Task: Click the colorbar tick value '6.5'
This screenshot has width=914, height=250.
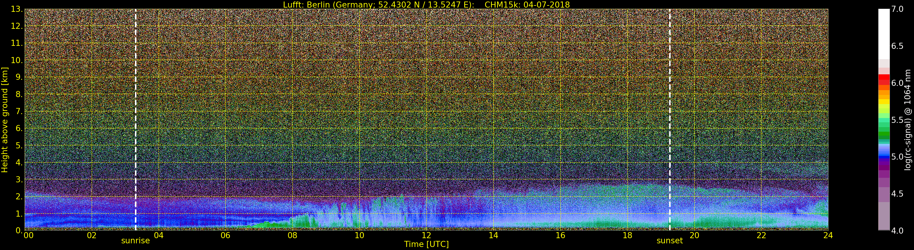Action: [897, 46]
